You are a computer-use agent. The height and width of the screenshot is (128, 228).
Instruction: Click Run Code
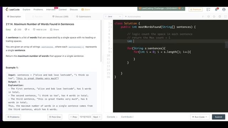200,117
